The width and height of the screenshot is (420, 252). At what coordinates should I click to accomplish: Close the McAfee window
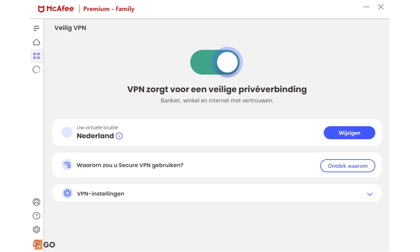(x=381, y=7)
